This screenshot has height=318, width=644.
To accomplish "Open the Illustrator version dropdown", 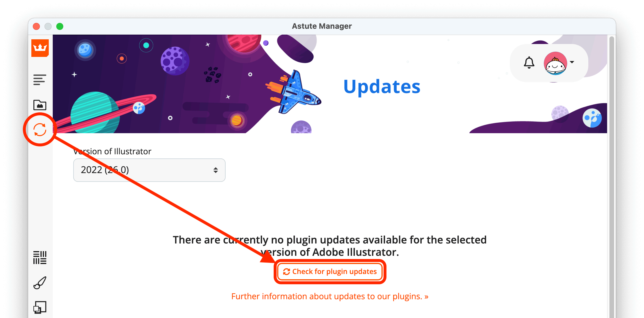I will [x=149, y=170].
